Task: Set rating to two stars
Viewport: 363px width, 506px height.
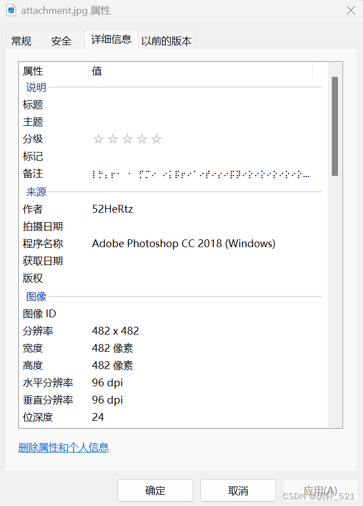Action: coord(113,139)
